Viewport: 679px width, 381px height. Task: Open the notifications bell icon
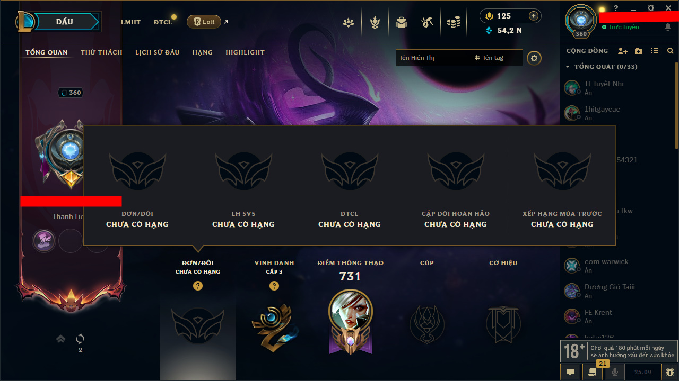[667, 27]
